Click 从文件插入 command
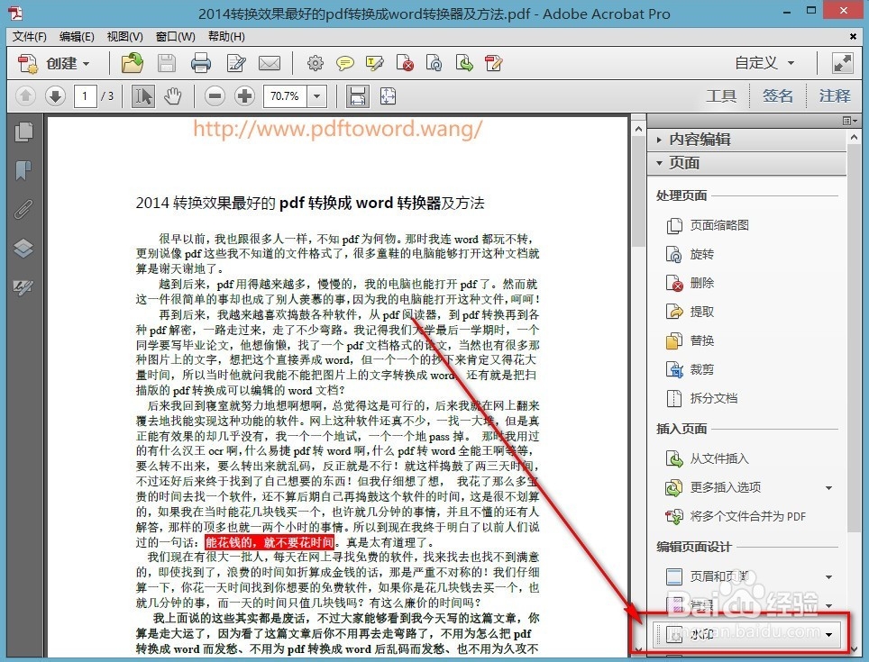Image resolution: width=869 pixels, height=662 pixels. [707, 458]
